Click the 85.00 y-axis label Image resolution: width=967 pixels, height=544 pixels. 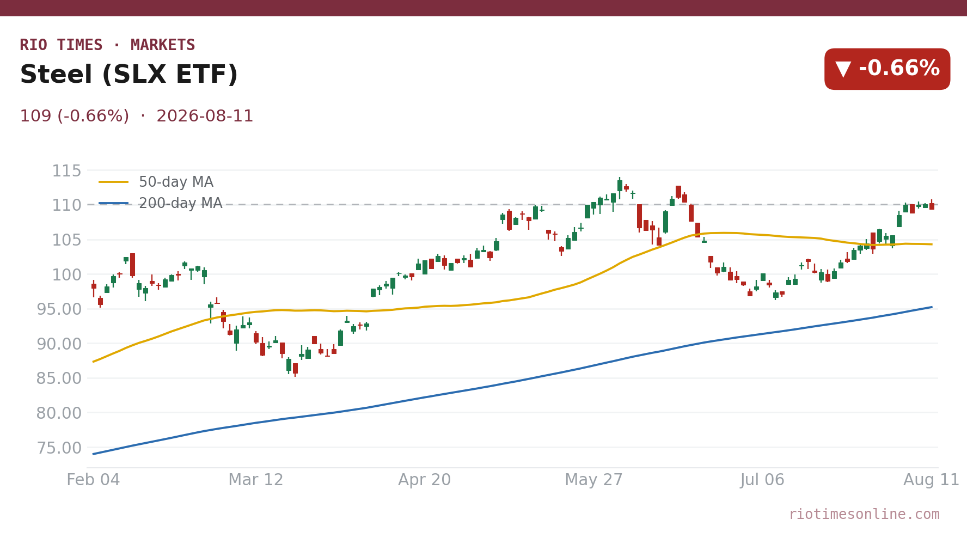coord(59,378)
